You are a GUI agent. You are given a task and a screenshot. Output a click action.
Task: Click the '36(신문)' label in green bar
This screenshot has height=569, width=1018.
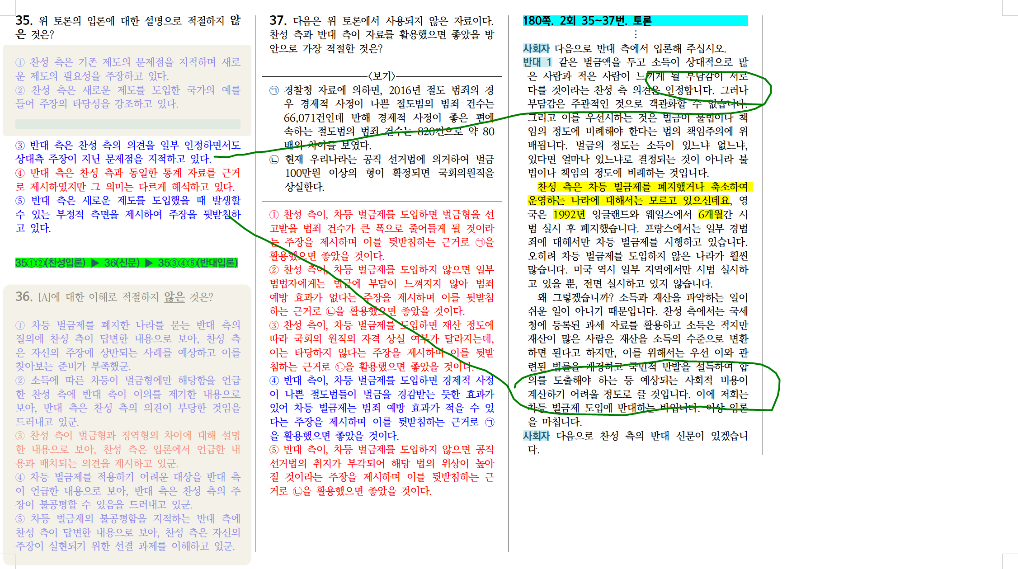coord(122,263)
